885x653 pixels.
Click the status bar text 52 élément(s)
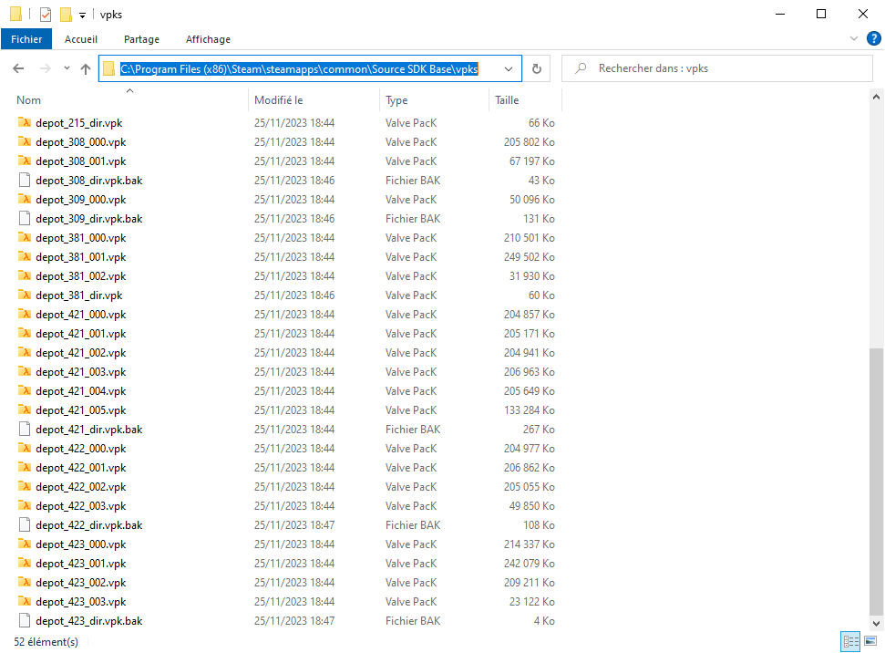coord(46,642)
